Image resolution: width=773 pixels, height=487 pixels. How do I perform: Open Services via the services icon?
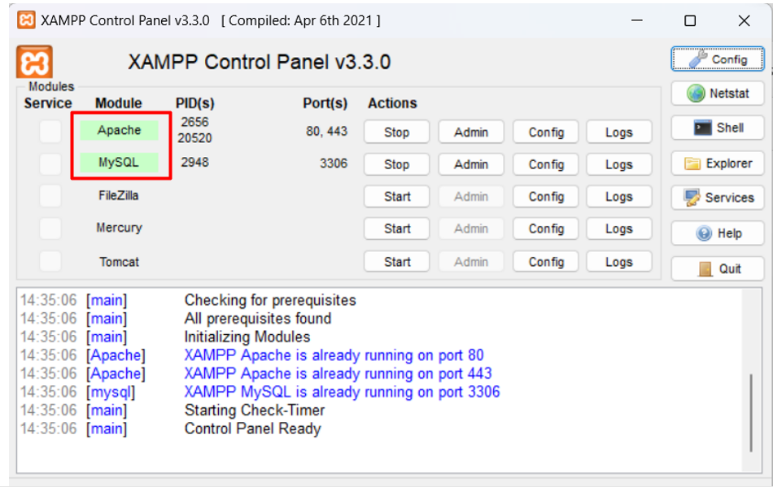(718, 198)
